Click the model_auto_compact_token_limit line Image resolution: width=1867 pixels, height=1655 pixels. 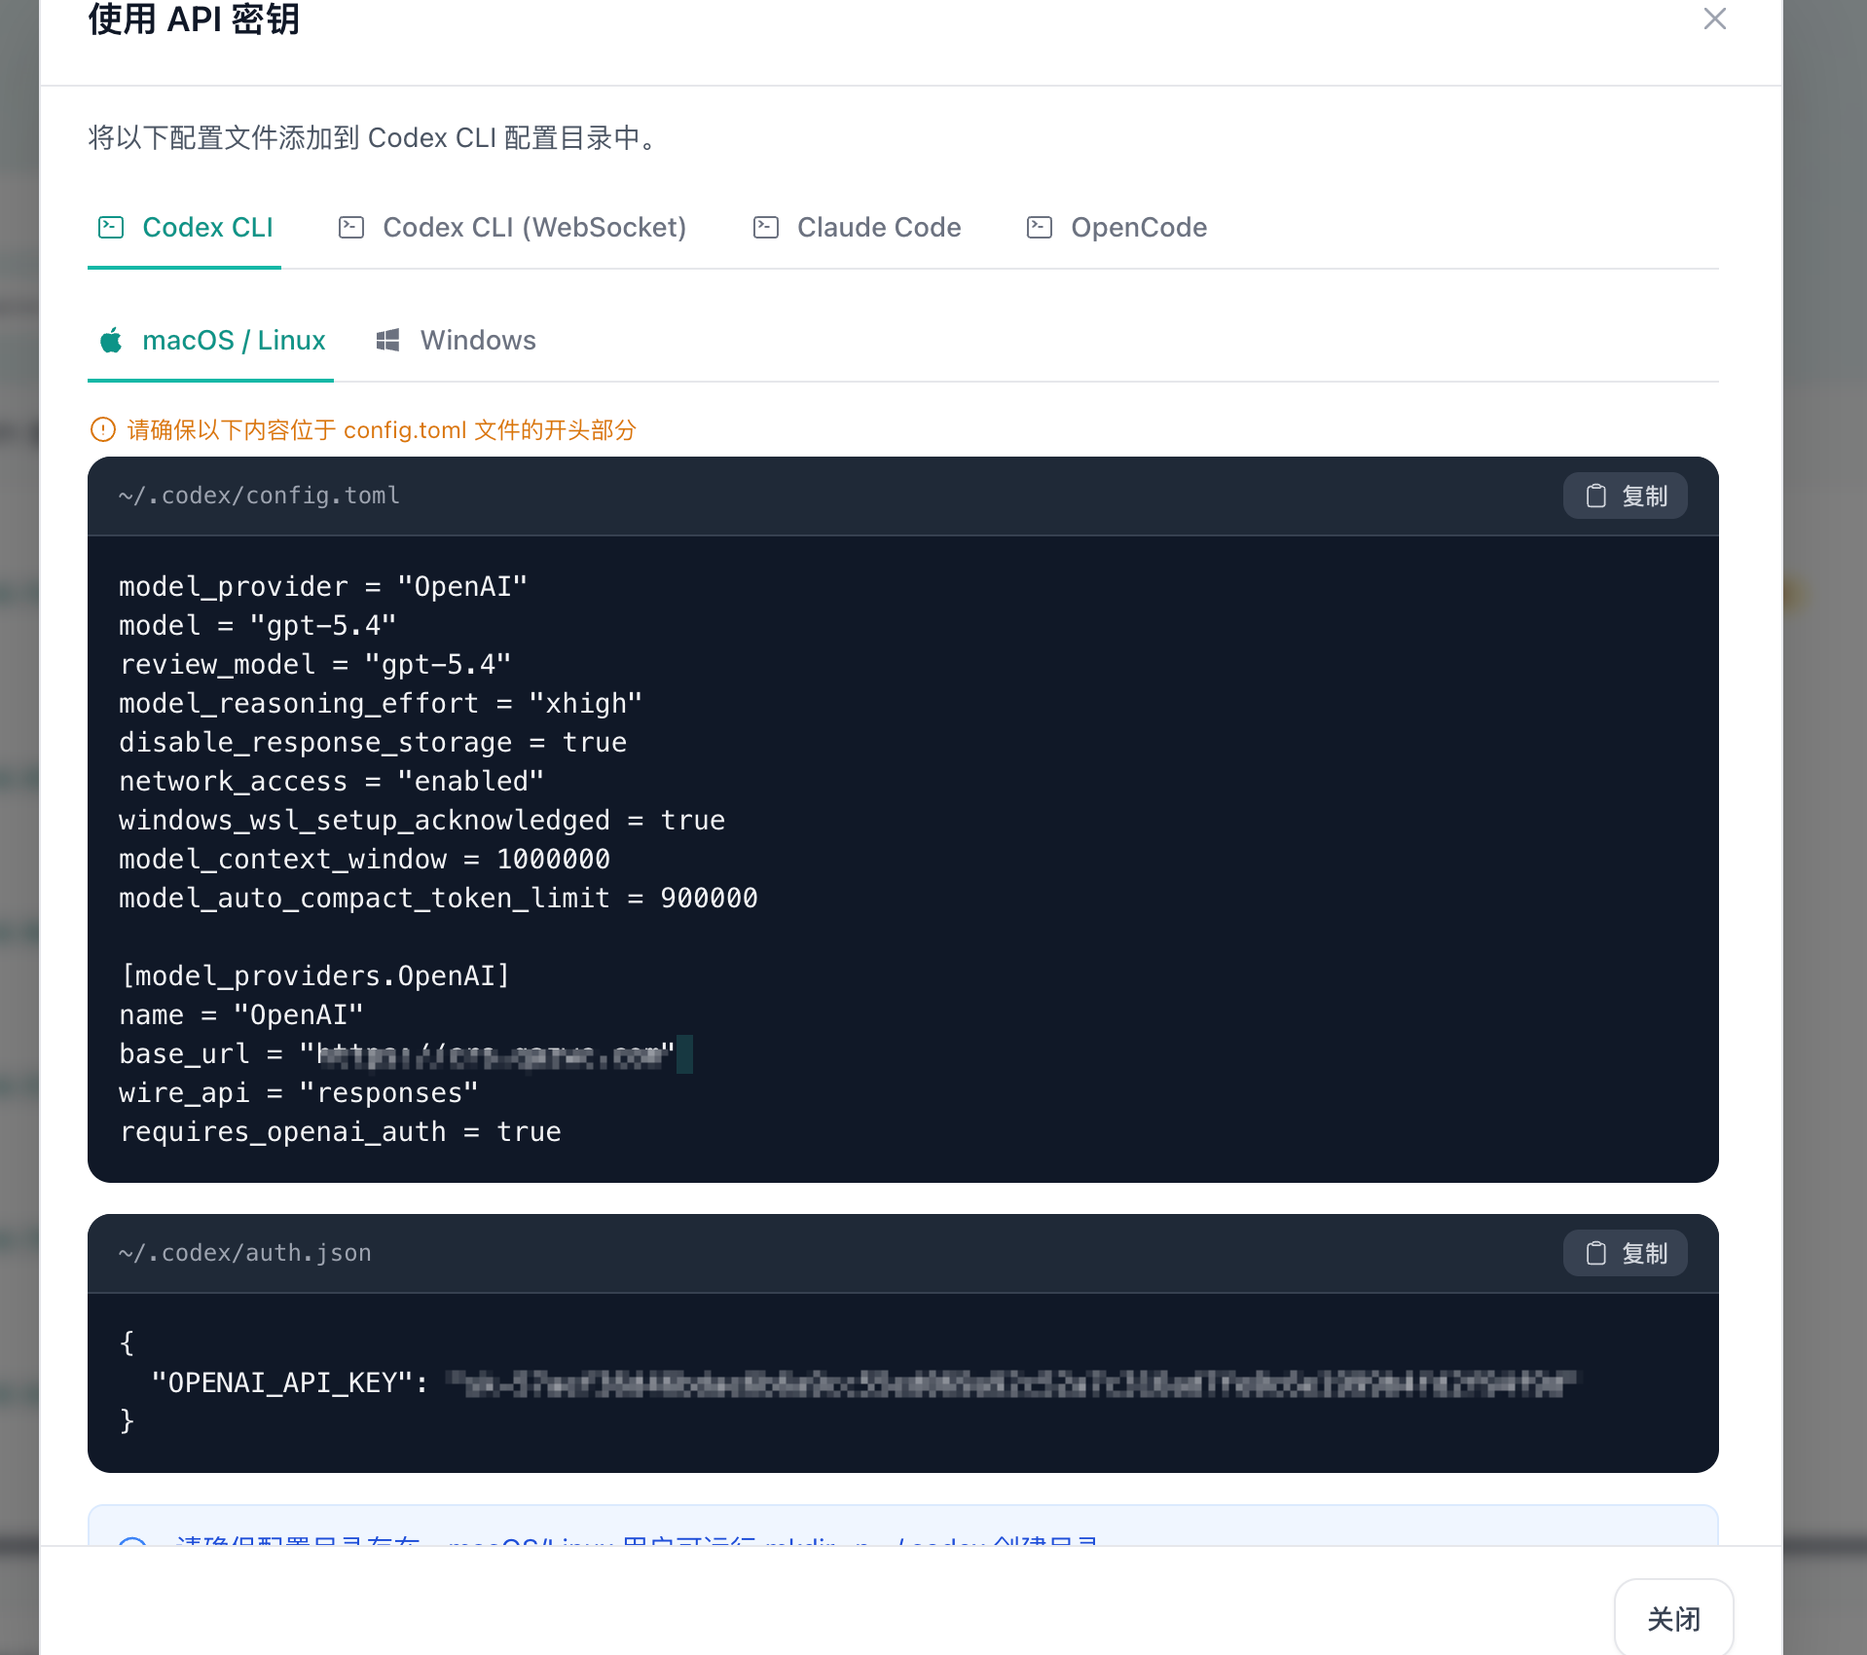[x=438, y=898]
